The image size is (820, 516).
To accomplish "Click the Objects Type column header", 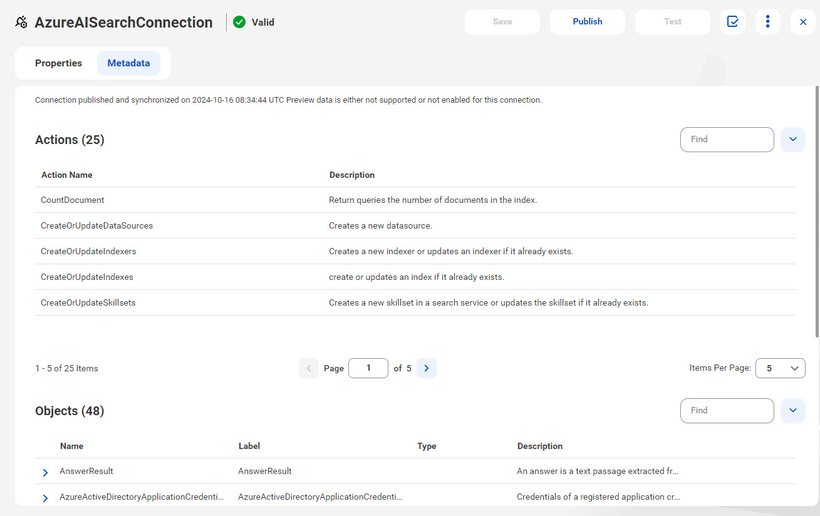I will (427, 446).
